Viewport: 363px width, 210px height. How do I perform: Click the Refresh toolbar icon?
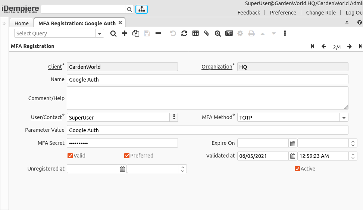pos(184,34)
